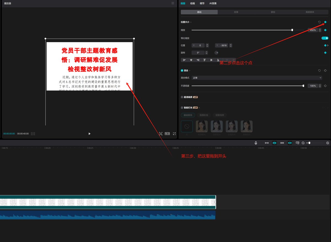Click the 不透明度 slider handle
This screenshot has height=242, width=331.
coord(303,86)
